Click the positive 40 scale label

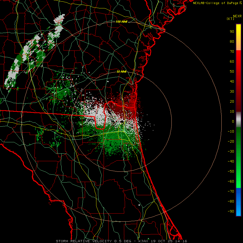232,81
